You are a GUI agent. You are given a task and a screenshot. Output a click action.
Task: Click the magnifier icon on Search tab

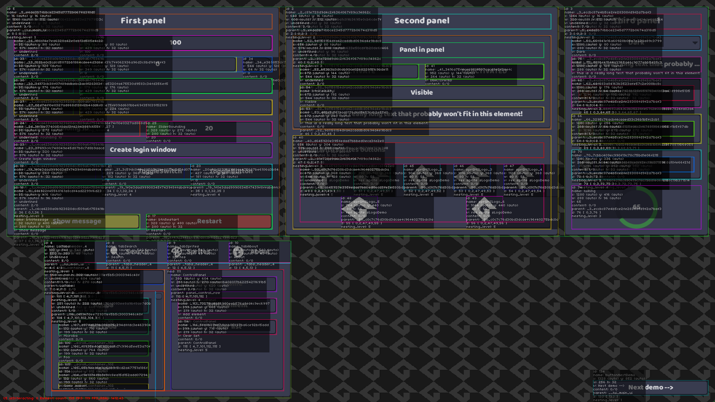[x=115, y=252]
